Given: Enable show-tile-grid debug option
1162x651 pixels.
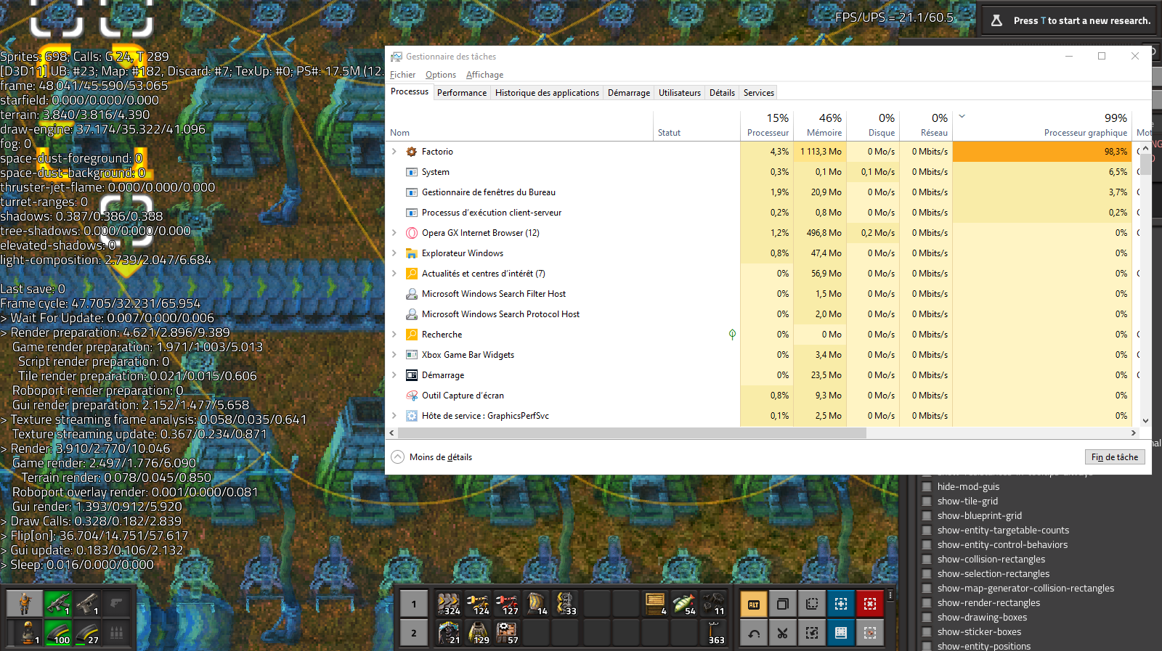Looking at the screenshot, I should (927, 501).
